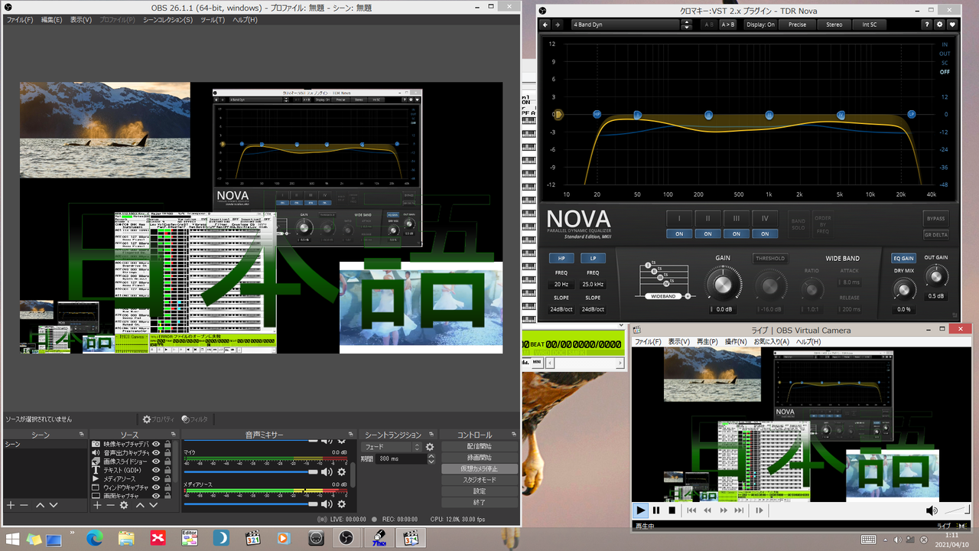The image size is (979, 551).
Task: Open Nova help via question mark icon
Action: tap(928, 24)
